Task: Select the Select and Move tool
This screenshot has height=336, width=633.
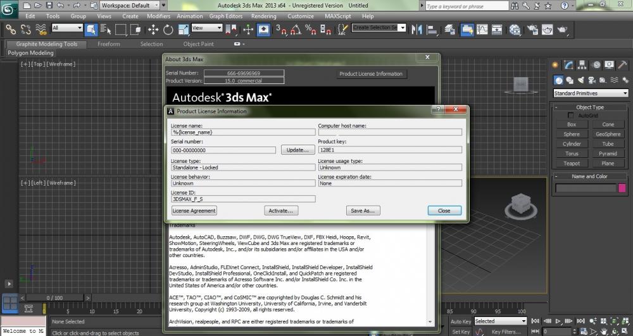Action: click(x=153, y=30)
